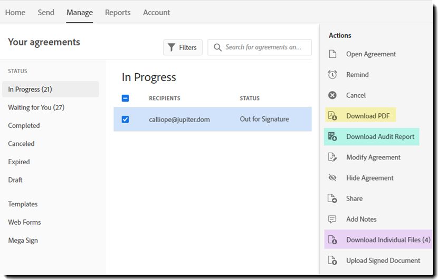
Task: Switch to the Reports tab
Action: 118,13
